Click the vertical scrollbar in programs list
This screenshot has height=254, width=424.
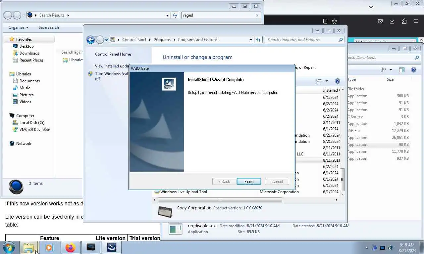(342, 180)
